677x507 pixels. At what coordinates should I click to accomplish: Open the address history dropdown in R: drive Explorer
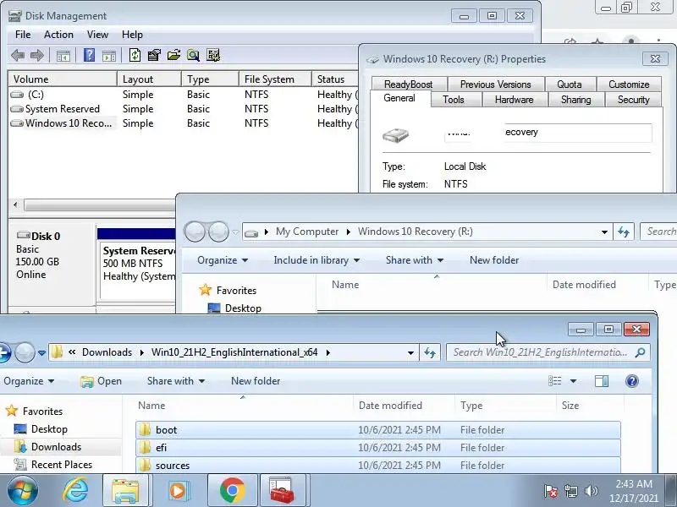click(604, 232)
